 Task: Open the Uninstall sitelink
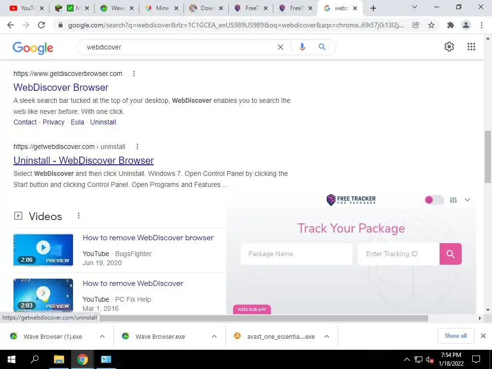tap(103, 122)
